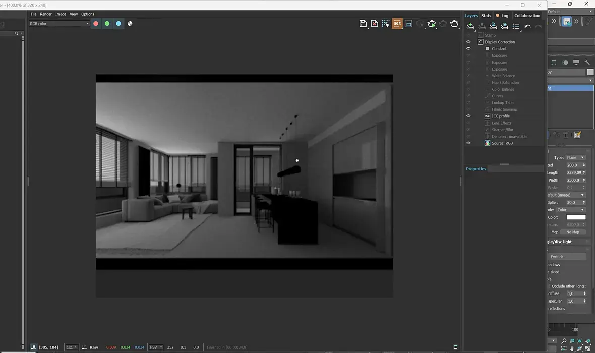595x353 pixels.
Task: Open the Color mode dropdown
Action: [x=570, y=210]
